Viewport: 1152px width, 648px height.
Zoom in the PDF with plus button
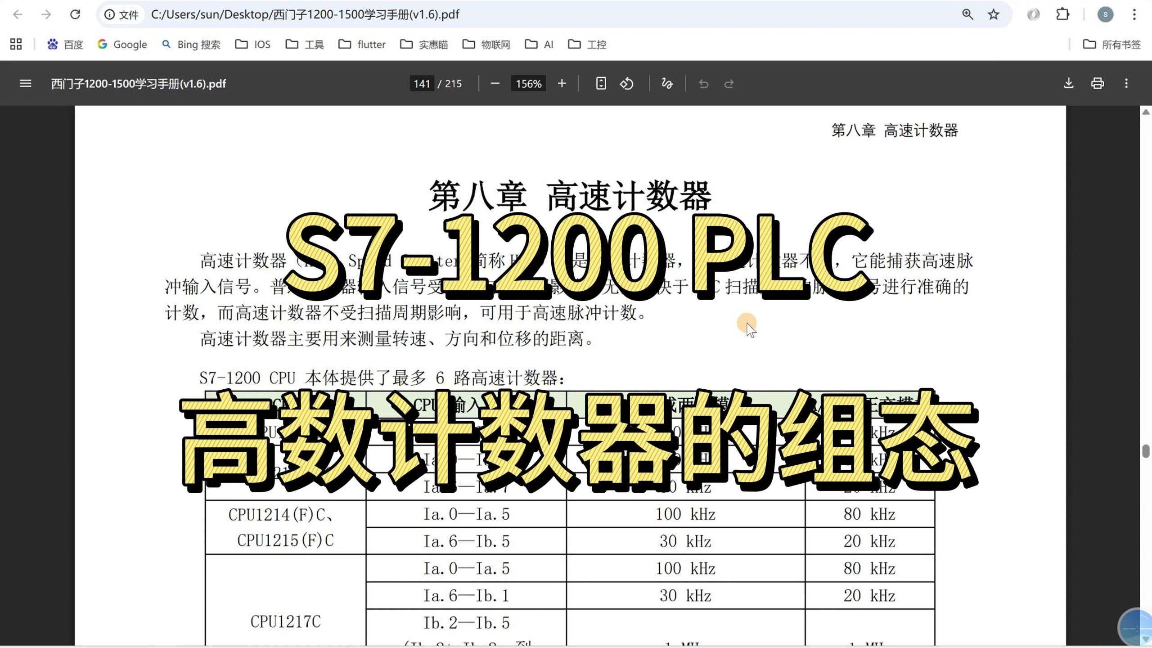point(562,83)
